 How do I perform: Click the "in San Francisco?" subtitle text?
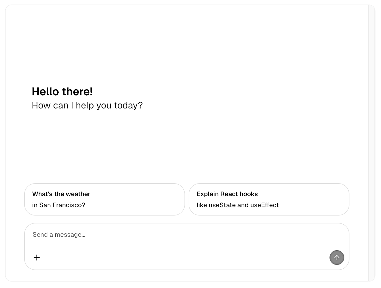tap(59, 205)
